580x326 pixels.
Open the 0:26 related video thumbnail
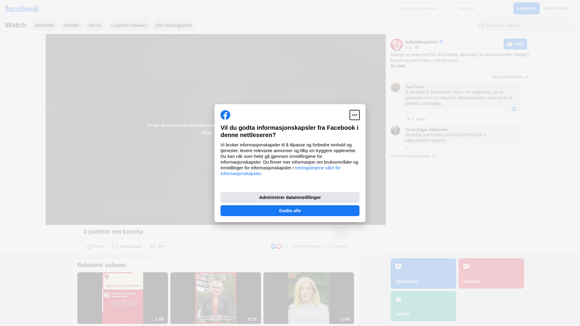(216, 298)
